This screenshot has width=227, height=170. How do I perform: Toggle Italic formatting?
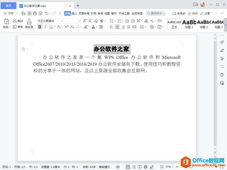pyautogui.click(x=45, y=27)
